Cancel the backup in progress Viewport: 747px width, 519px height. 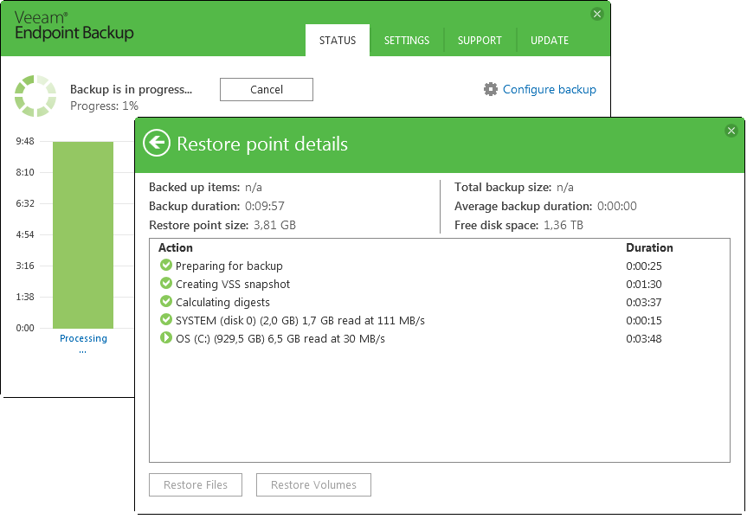tap(267, 89)
